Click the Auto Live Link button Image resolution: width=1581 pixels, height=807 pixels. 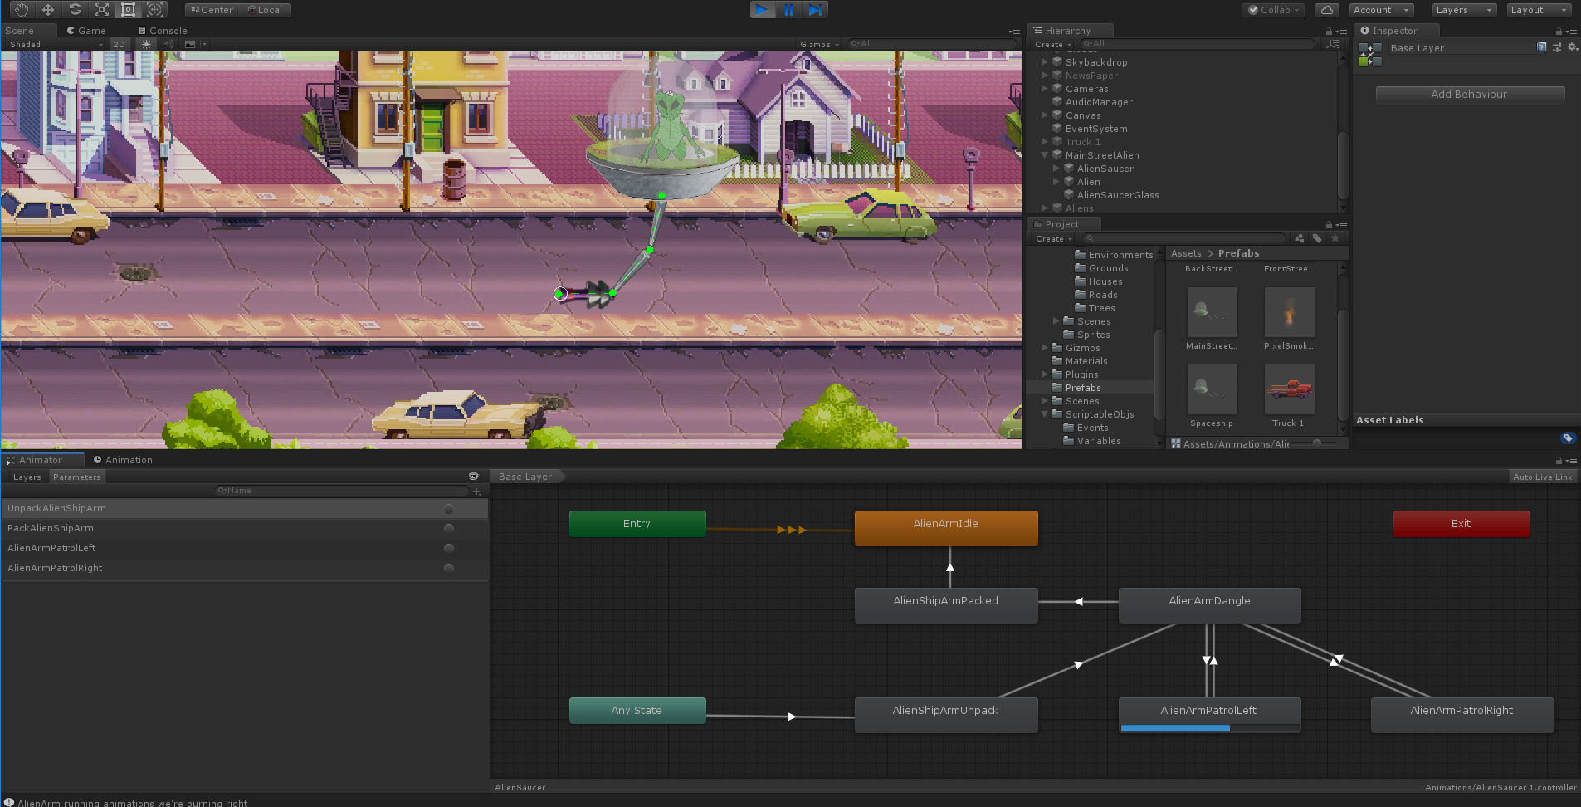(x=1542, y=477)
